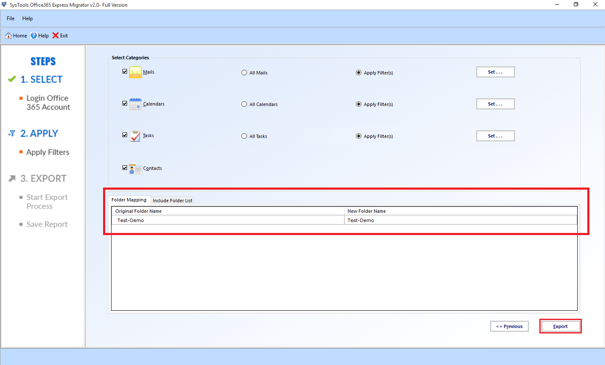The height and width of the screenshot is (365, 605).
Task: Restore down the application window
Action: 576,5
